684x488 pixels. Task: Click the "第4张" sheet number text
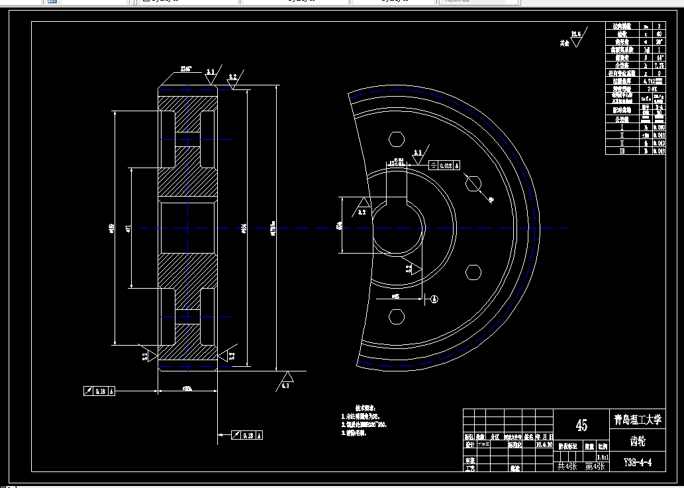(595, 466)
